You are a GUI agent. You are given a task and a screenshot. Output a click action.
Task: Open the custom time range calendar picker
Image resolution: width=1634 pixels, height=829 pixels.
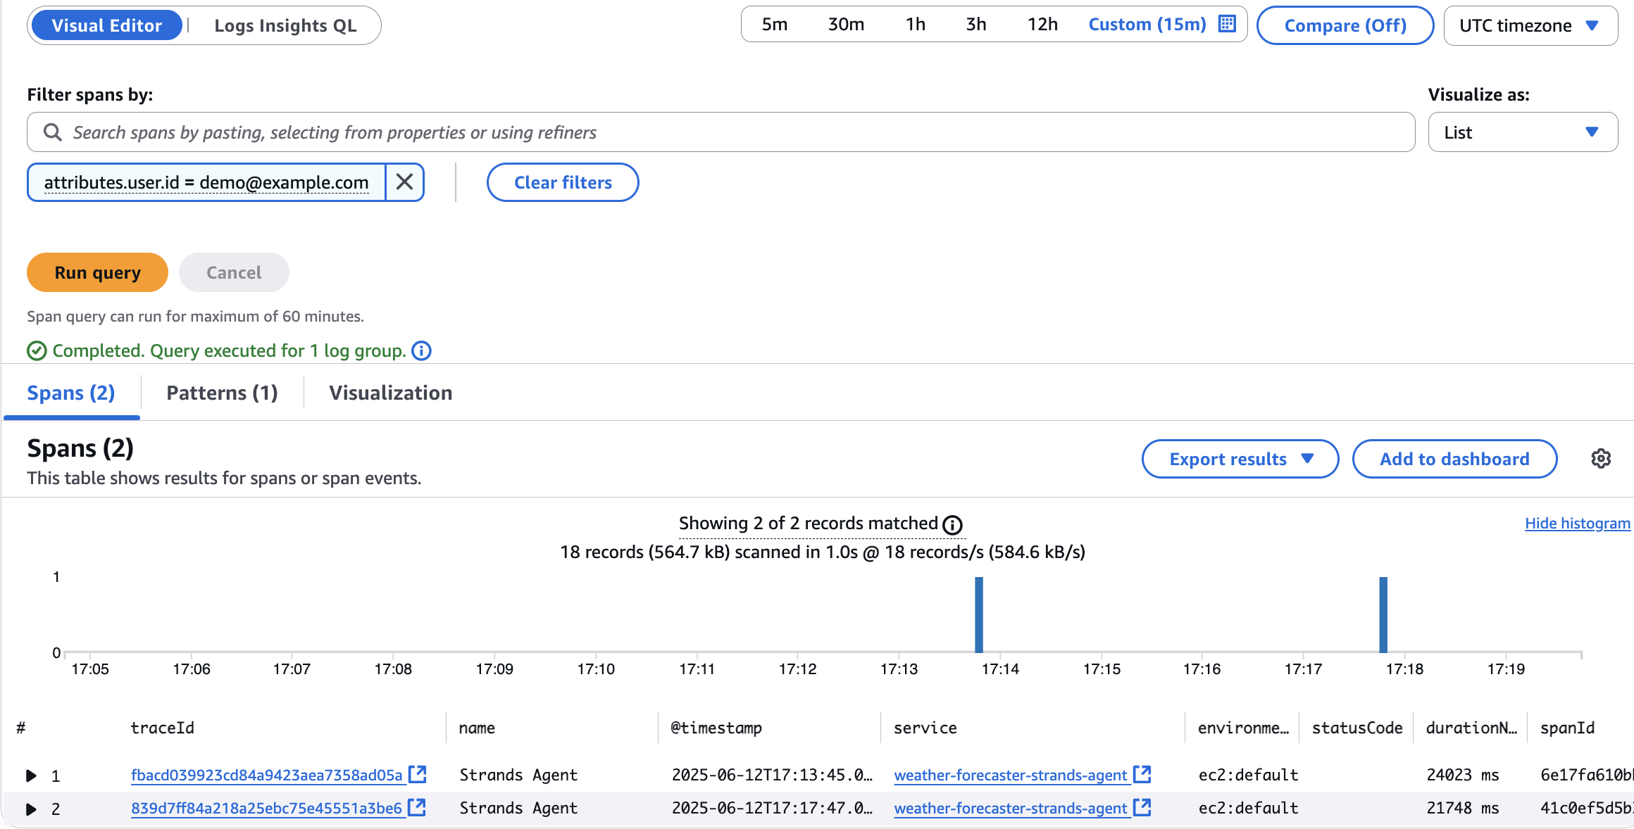pos(1227,24)
